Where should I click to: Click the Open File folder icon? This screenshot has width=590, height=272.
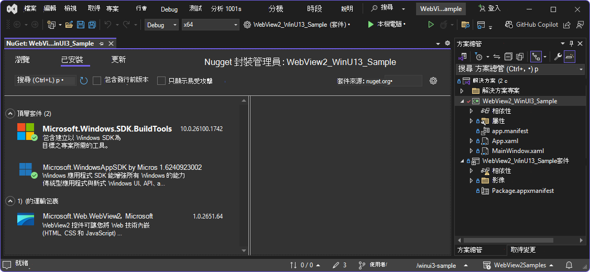[x=69, y=25]
